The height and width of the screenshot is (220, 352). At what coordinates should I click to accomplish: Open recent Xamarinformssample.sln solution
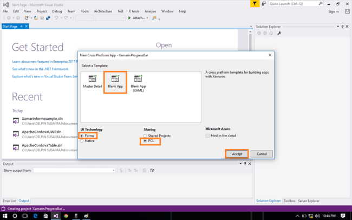[42, 119]
